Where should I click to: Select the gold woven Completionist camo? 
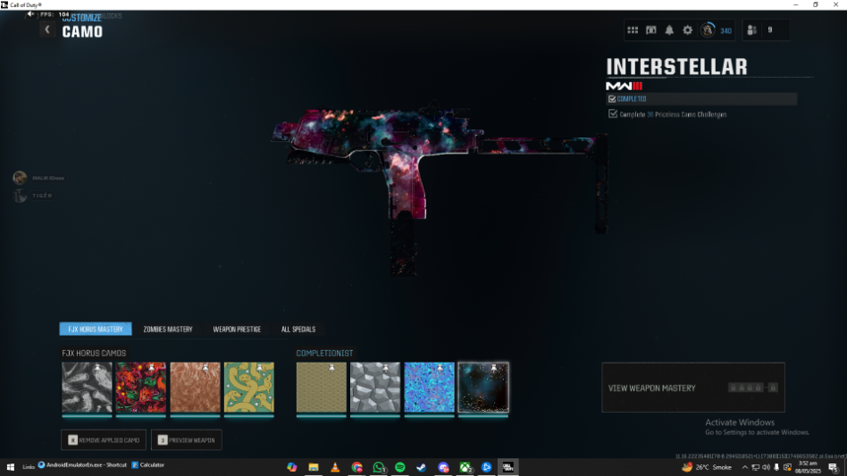tap(322, 388)
